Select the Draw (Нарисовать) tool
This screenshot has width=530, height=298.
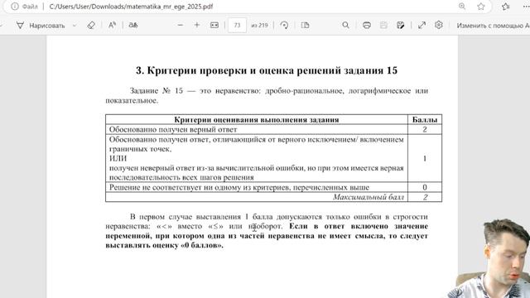(41, 26)
